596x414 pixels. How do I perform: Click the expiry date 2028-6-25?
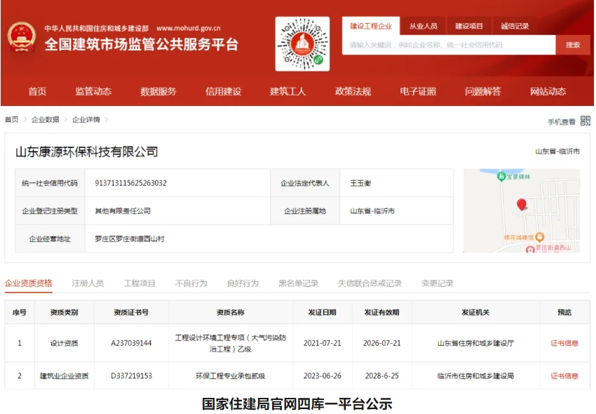[x=382, y=376]
